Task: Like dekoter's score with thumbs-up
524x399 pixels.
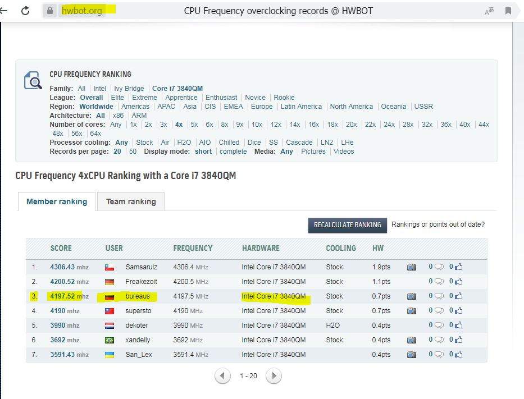Action: tap(458, 324)
